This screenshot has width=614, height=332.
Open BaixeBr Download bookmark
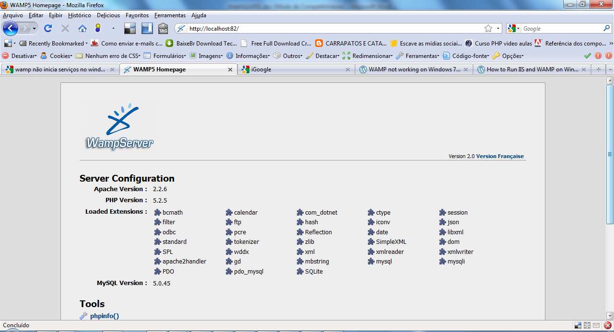tap(201, 43)
